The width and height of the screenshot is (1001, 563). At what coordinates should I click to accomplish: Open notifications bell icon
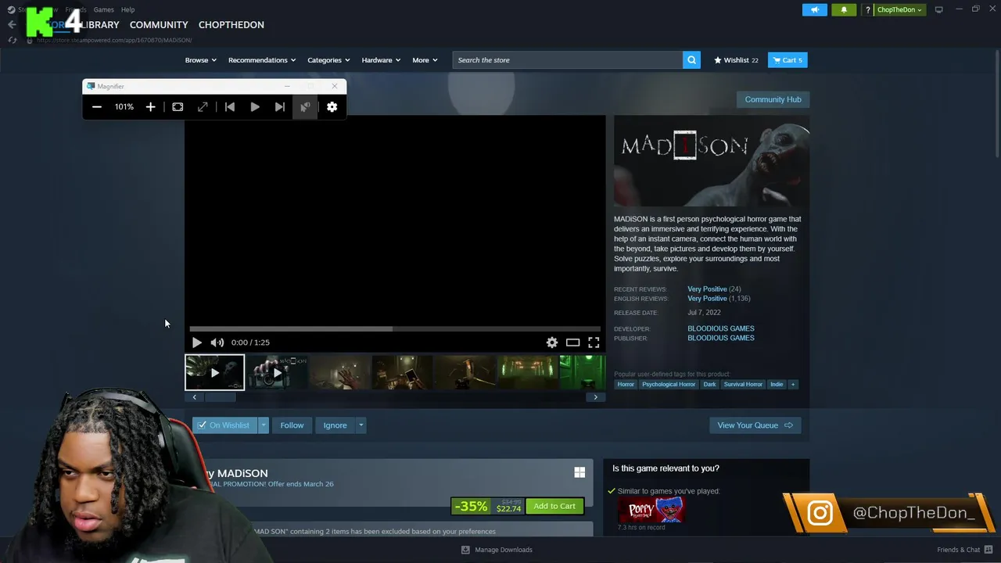(844, 9)
